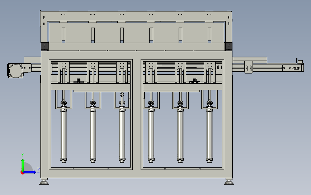Select the left leveling foot of the frame
311x195 pixels.
coord(44,181)
